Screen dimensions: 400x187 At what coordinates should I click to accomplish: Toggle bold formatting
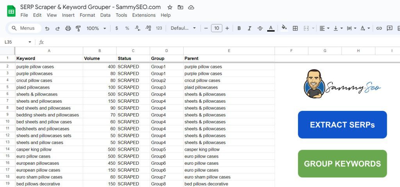click(x=239, y=28)
